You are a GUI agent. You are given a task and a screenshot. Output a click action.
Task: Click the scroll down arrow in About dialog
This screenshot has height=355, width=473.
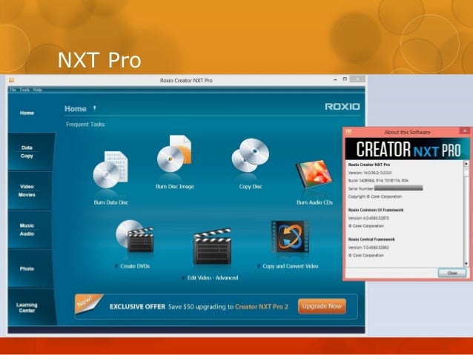(x=466, y=264)
